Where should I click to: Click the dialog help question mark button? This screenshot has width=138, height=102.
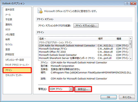pos(127,4)
